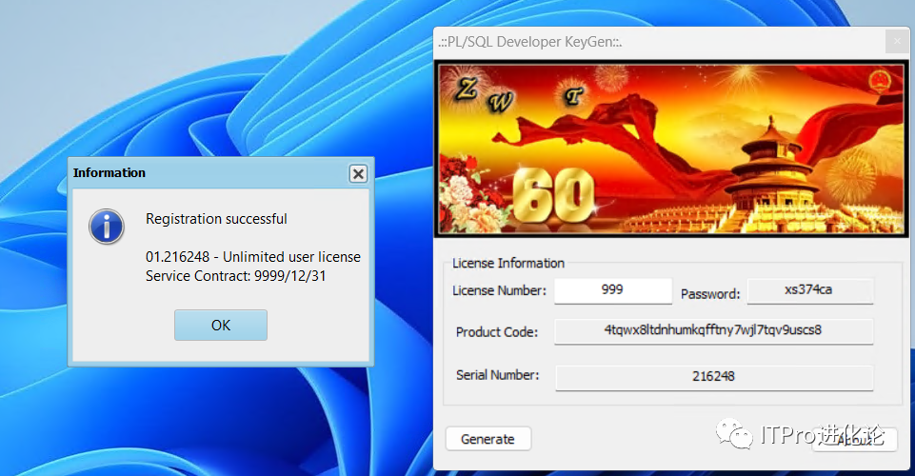The height and width of the screenshot is (476, 915).
Task: Click the Product Code field
Action: click(714, 330)
